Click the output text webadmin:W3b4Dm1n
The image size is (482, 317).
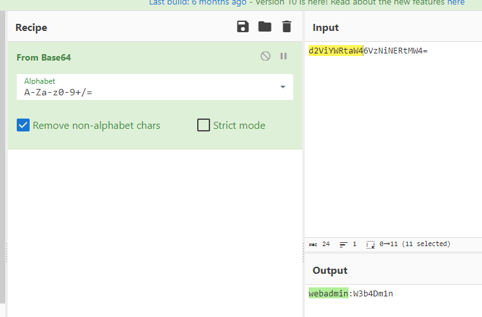pyautogui.click(x=351, y=294)
